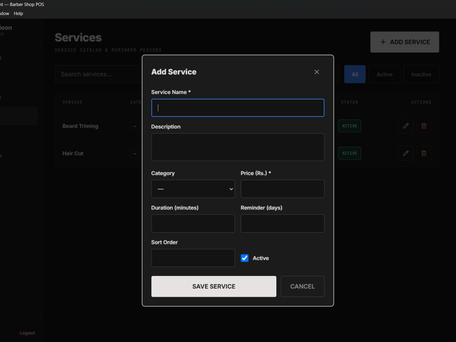Screen dimensions: 456x342
Task: Delete the Hair Cut service trash icon
Action: pyautogui.click(x=424, y=153)
